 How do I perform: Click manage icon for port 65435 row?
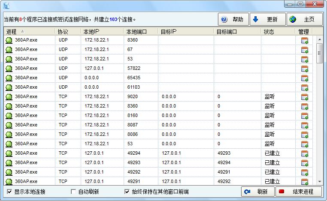(305, 78)
